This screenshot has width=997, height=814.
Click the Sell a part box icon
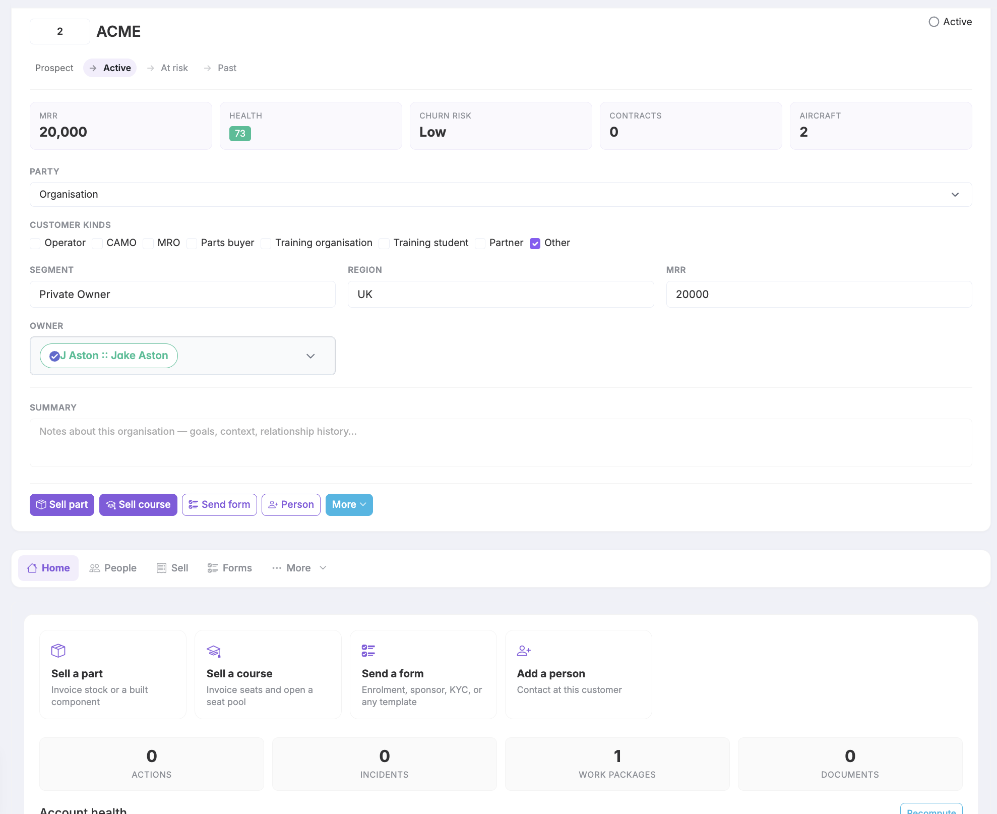point(58,651)
